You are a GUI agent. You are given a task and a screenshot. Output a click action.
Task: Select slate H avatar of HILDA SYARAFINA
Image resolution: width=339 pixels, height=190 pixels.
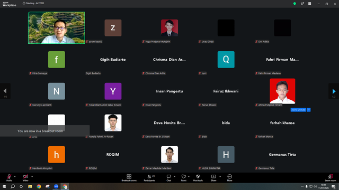tap(226, 155)
